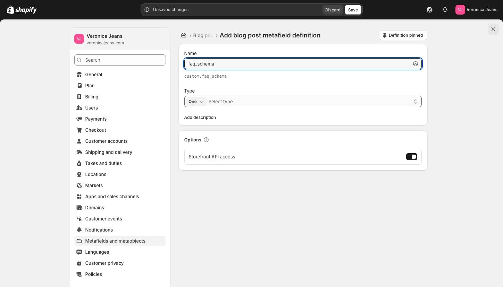
Task: Click the Veronica Jeans avatar icon
Action: [460, 10]
